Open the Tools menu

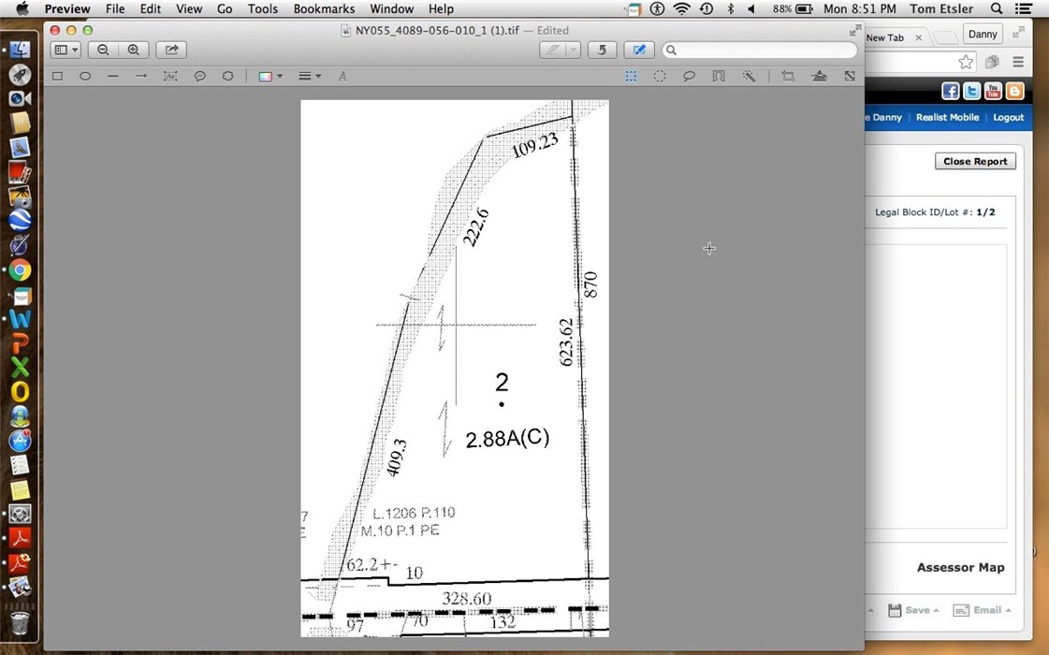(262, 8)
